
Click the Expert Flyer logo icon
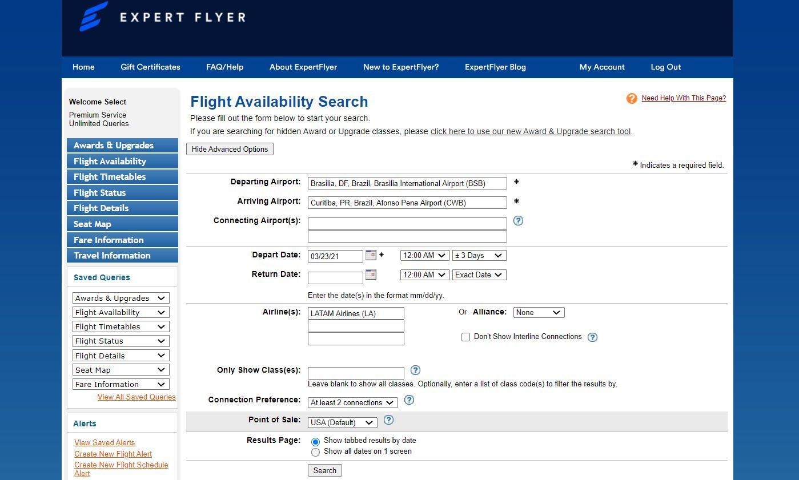point(94,17)
